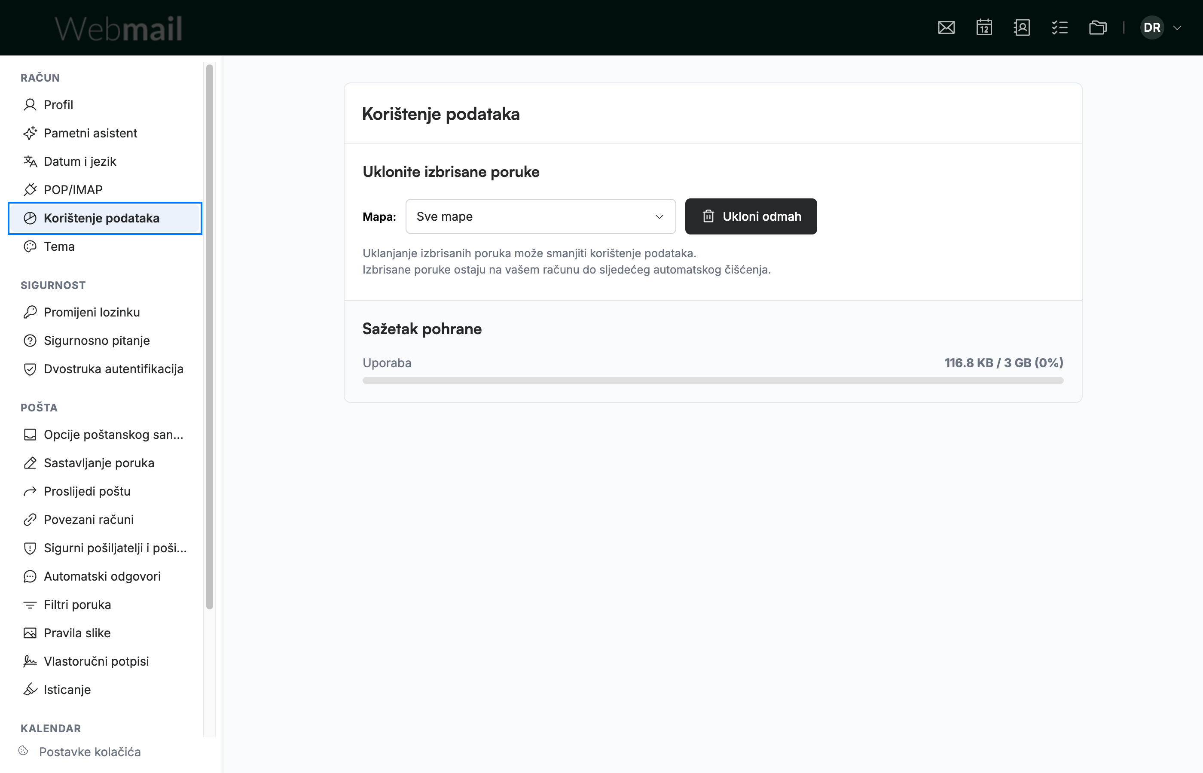1203x773 pixels.
Task: Open Sigurnosno pitanje page
Action: [x=105, y=340]
